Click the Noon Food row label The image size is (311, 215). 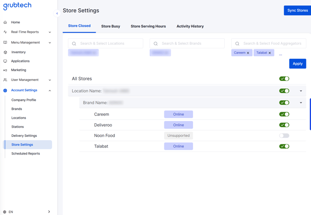(x=104, y=135)
